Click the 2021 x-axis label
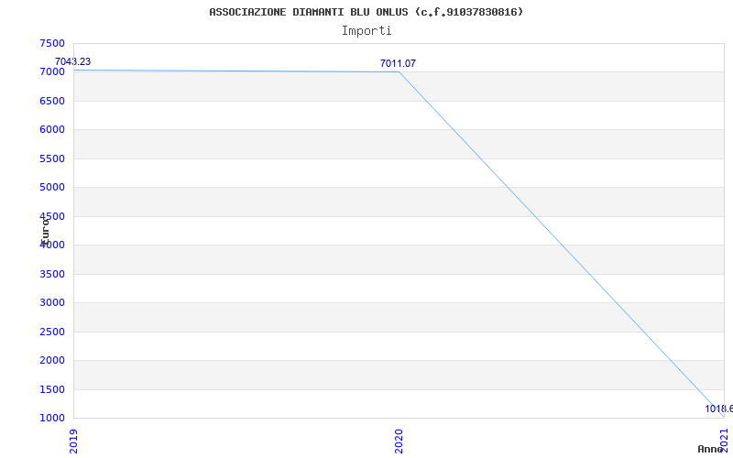The image size is (733, 458). [x=724, y=440]
